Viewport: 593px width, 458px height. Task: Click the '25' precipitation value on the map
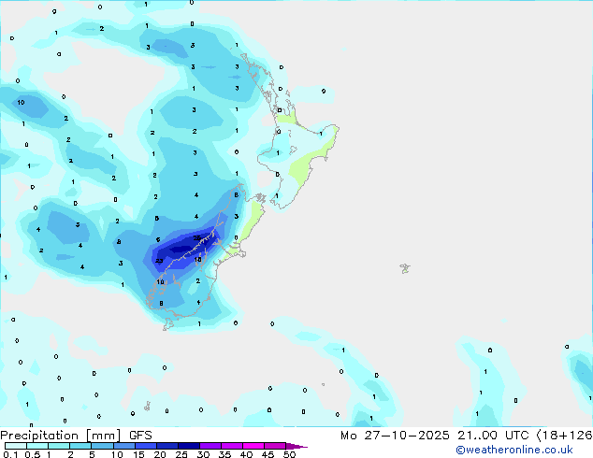pyautogui.click(x=197, y=238)
